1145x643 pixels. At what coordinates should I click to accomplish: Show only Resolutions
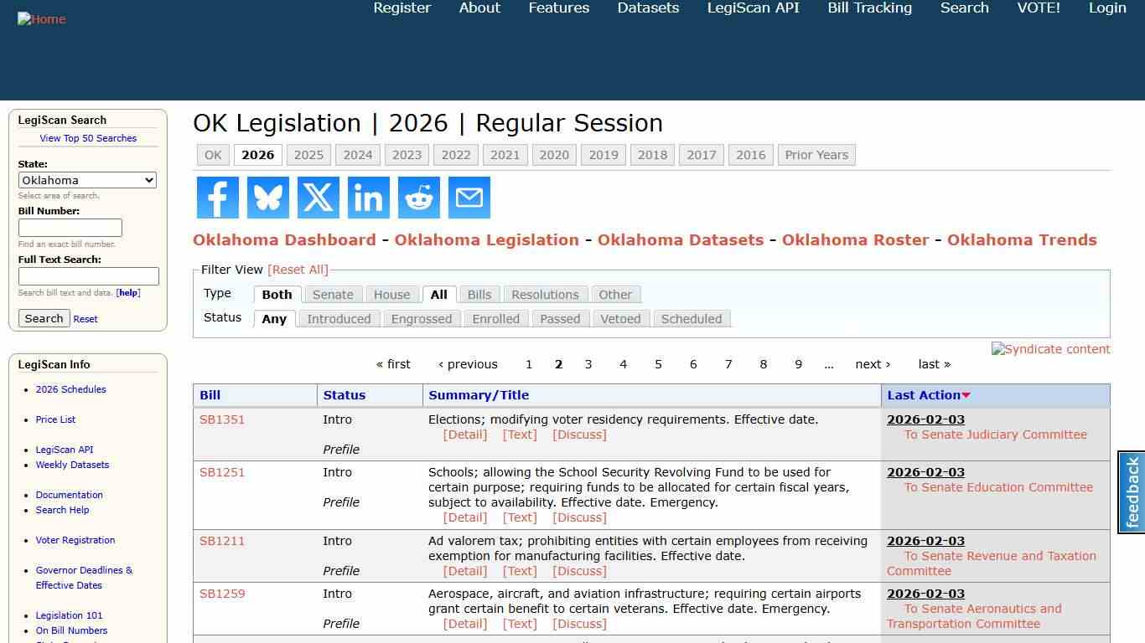click(x=545, y=294)
